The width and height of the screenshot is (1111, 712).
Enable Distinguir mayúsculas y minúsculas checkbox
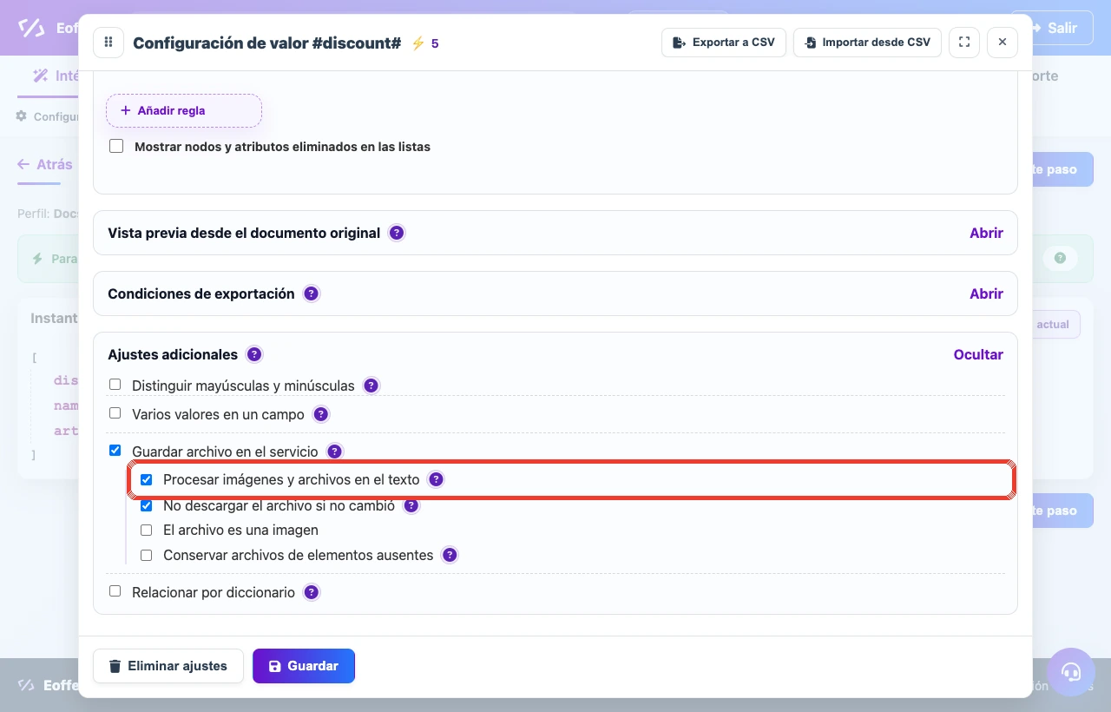115,385
